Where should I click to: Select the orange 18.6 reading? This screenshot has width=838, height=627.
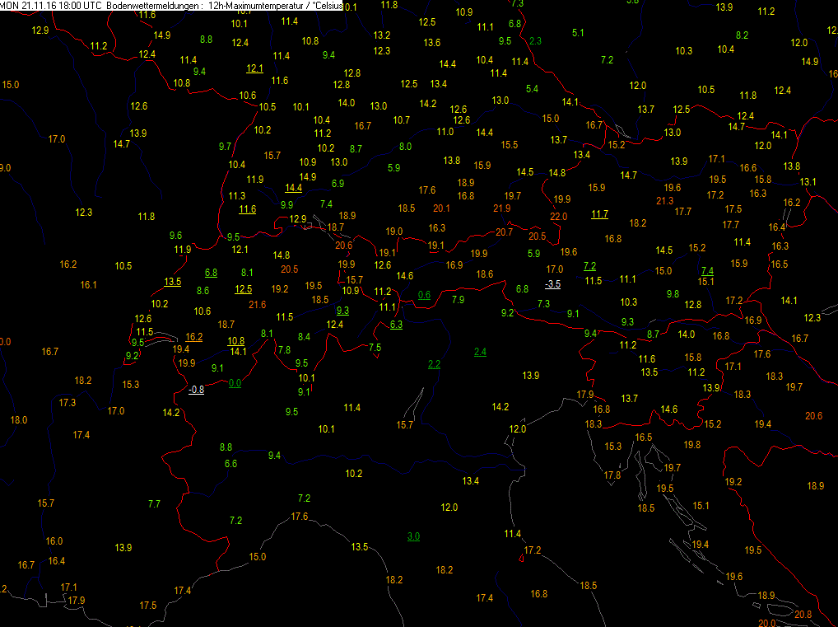click(x=484, y=274)
